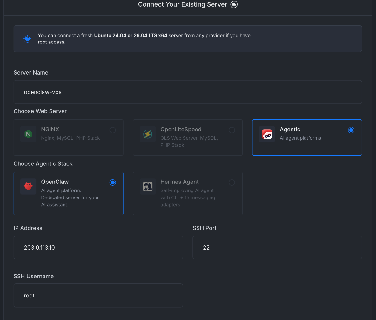Click the Hermes Agent portrait icon
Screen dimensions: 376x320
(148, 186)
